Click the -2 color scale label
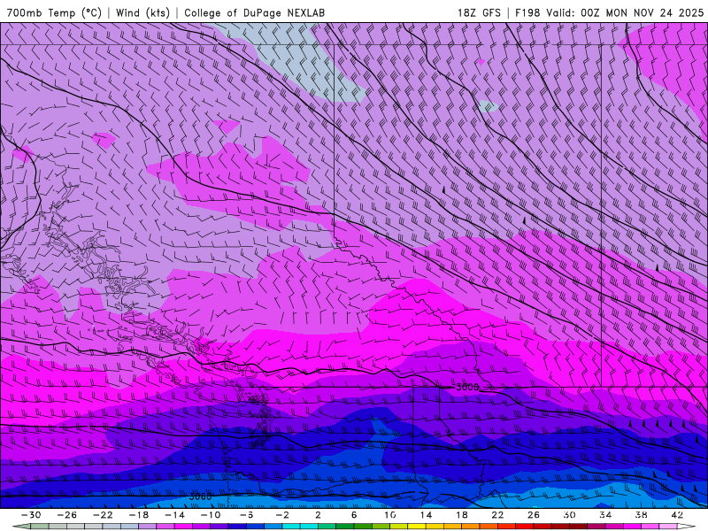The image size is (708, 531). point(282,515)
